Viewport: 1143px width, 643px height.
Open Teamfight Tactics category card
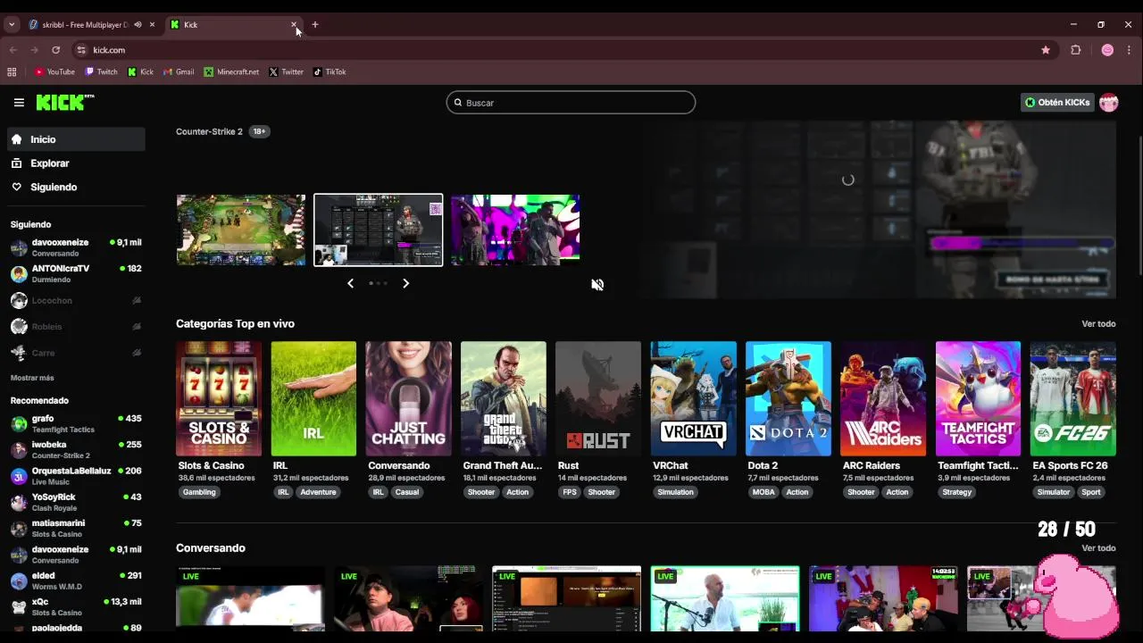point(978,398)
